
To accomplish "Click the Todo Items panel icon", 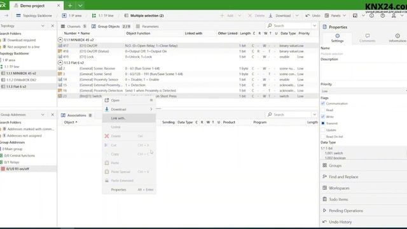I will tap(324, 199).
